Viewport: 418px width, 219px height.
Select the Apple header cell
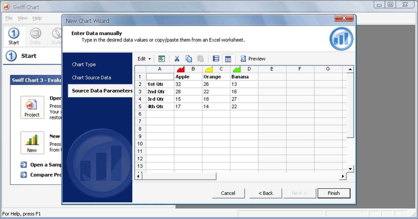(188, 77)
